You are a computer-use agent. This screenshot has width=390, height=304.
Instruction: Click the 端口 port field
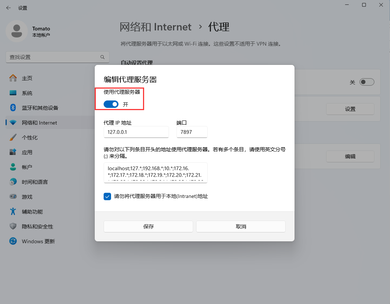click(192, 132)
